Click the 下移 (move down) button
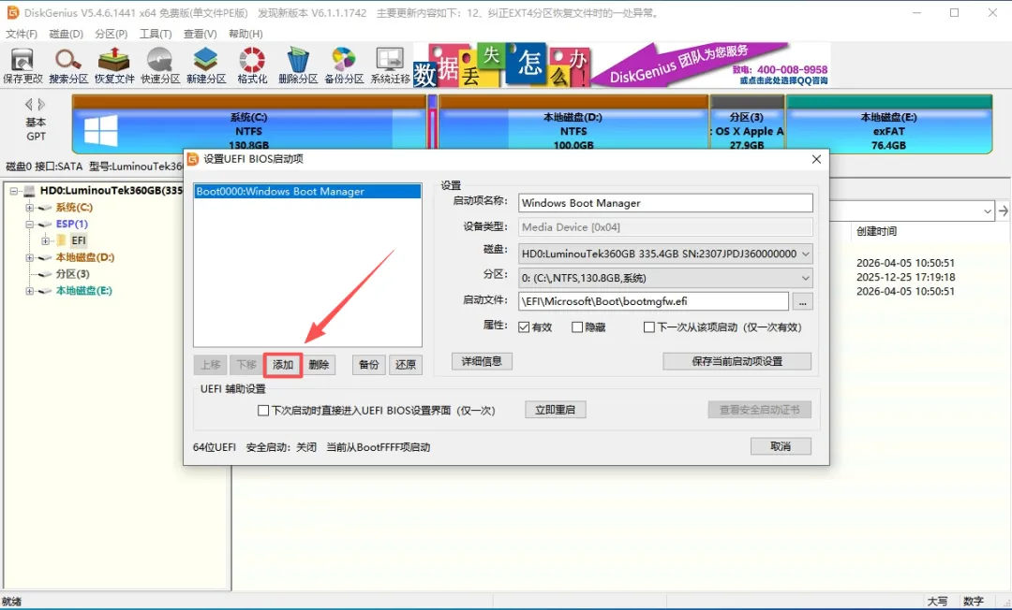The height and width of the screenshot is (610, 1012). coord(246,365)
